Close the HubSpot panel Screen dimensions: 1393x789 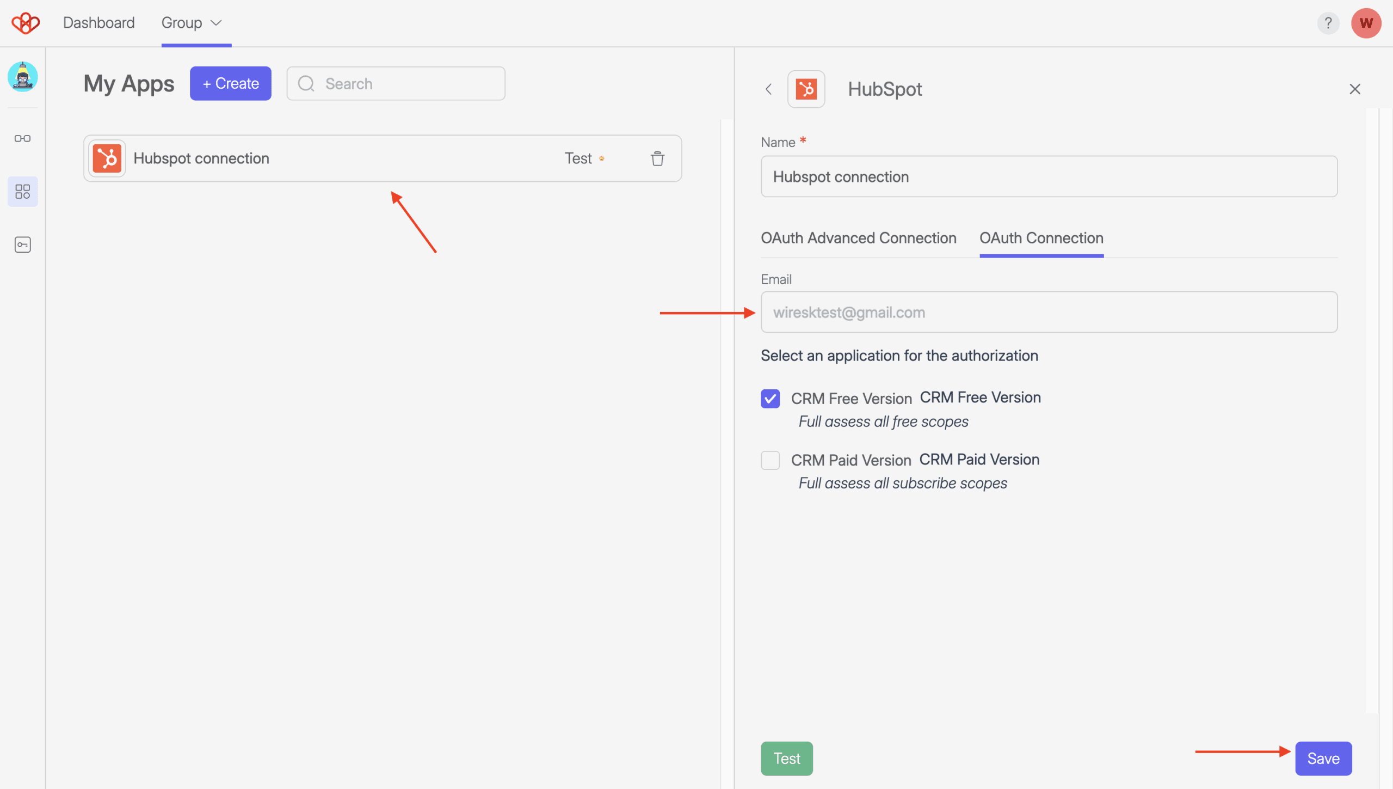[x=1354, y=89]
